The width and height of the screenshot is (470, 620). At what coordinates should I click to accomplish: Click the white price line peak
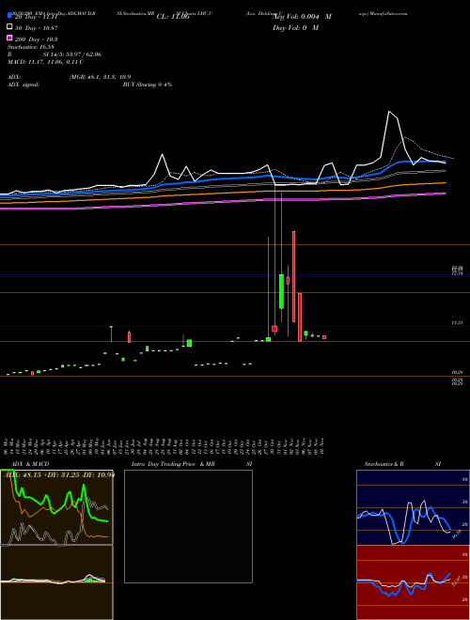[389, 112]
